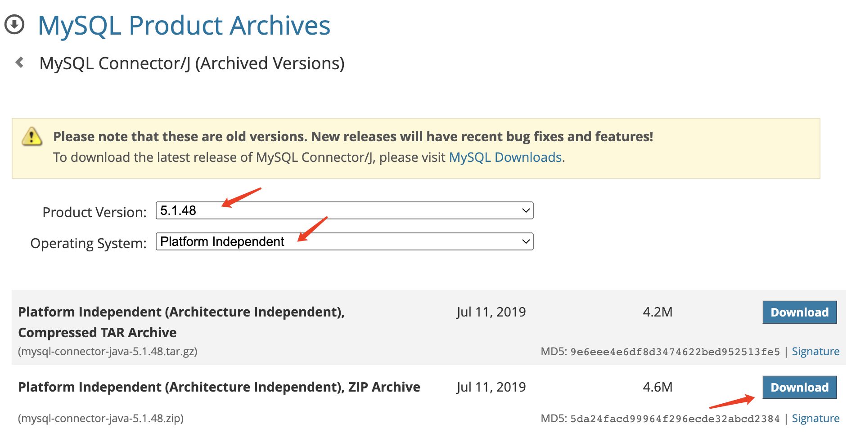Screen dimensions: 856x437
Task: Click the mysql-connector-java-5.1.48.zip filename
Action: click(x=101, y=419)
